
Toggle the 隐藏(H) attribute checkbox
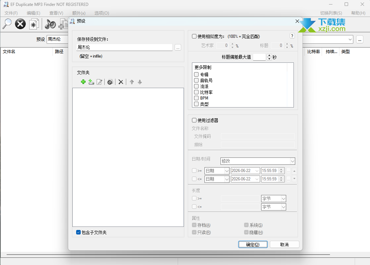tap(246, 232)
